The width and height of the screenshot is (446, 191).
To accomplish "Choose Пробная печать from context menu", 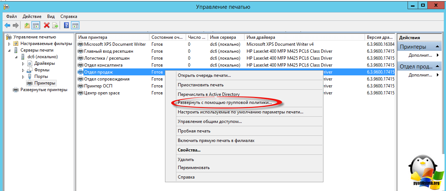I will click(x=244, y=131).
